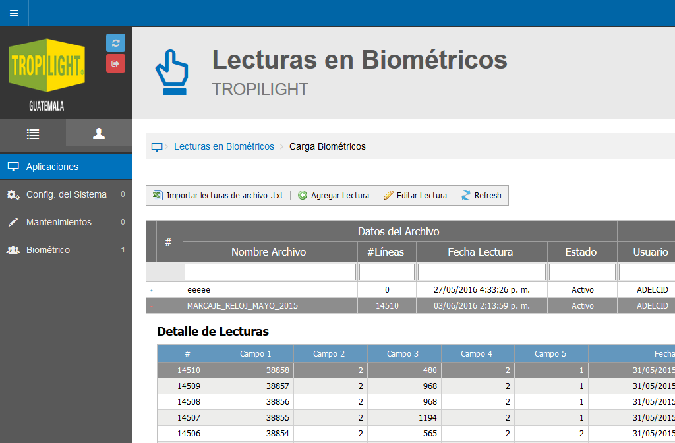Click the green plus Agregar Lectura icon
Screen dimensions: 675x443
pyautogui.click(x=303, y=195)
